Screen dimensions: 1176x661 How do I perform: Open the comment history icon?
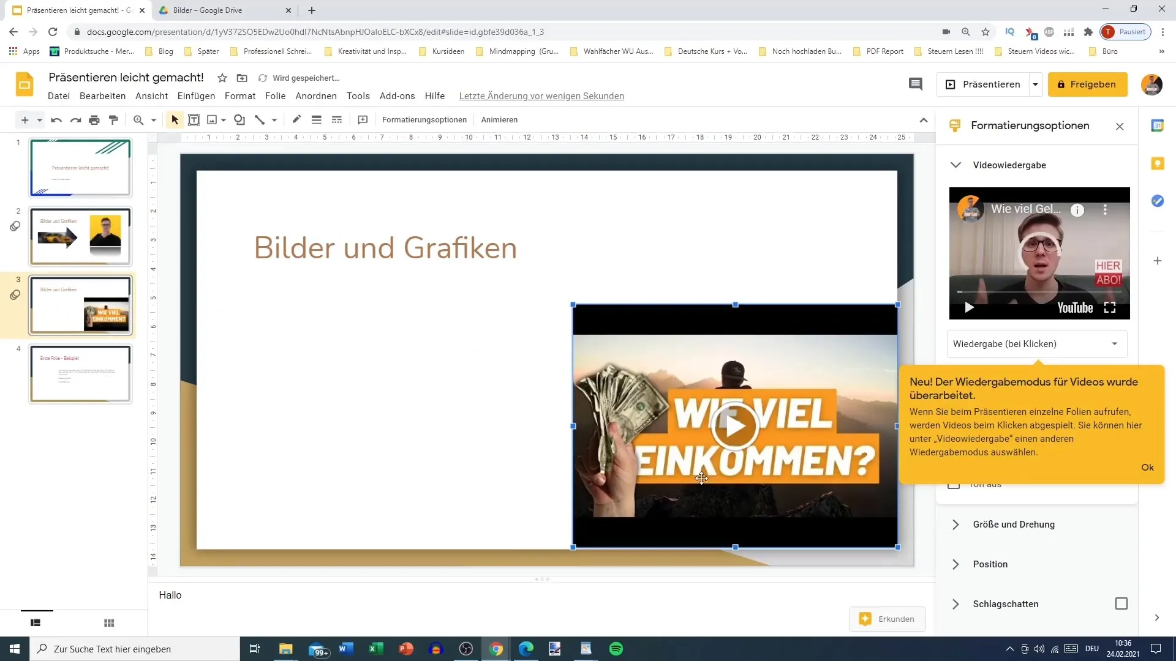click(x=915, y=84)
